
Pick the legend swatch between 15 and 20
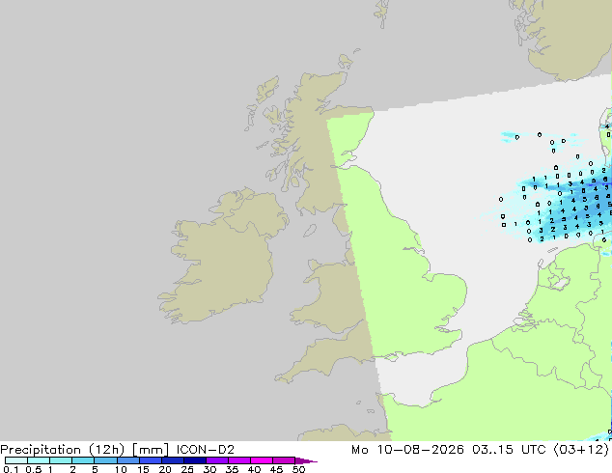click(151, 460)
